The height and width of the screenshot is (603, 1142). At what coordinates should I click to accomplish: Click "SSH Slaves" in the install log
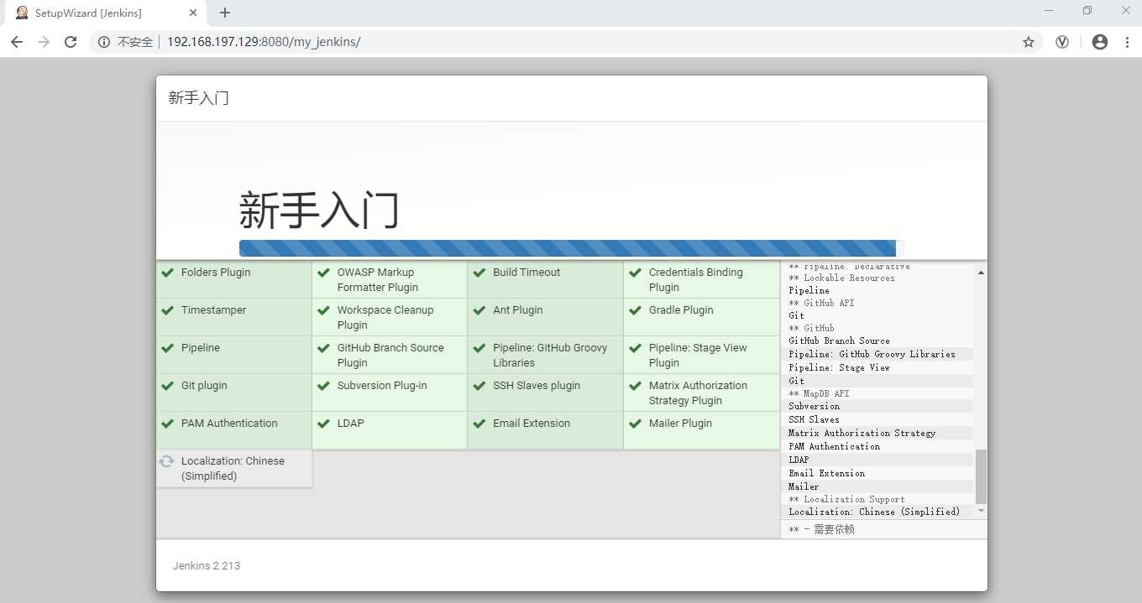pos(814,419)
